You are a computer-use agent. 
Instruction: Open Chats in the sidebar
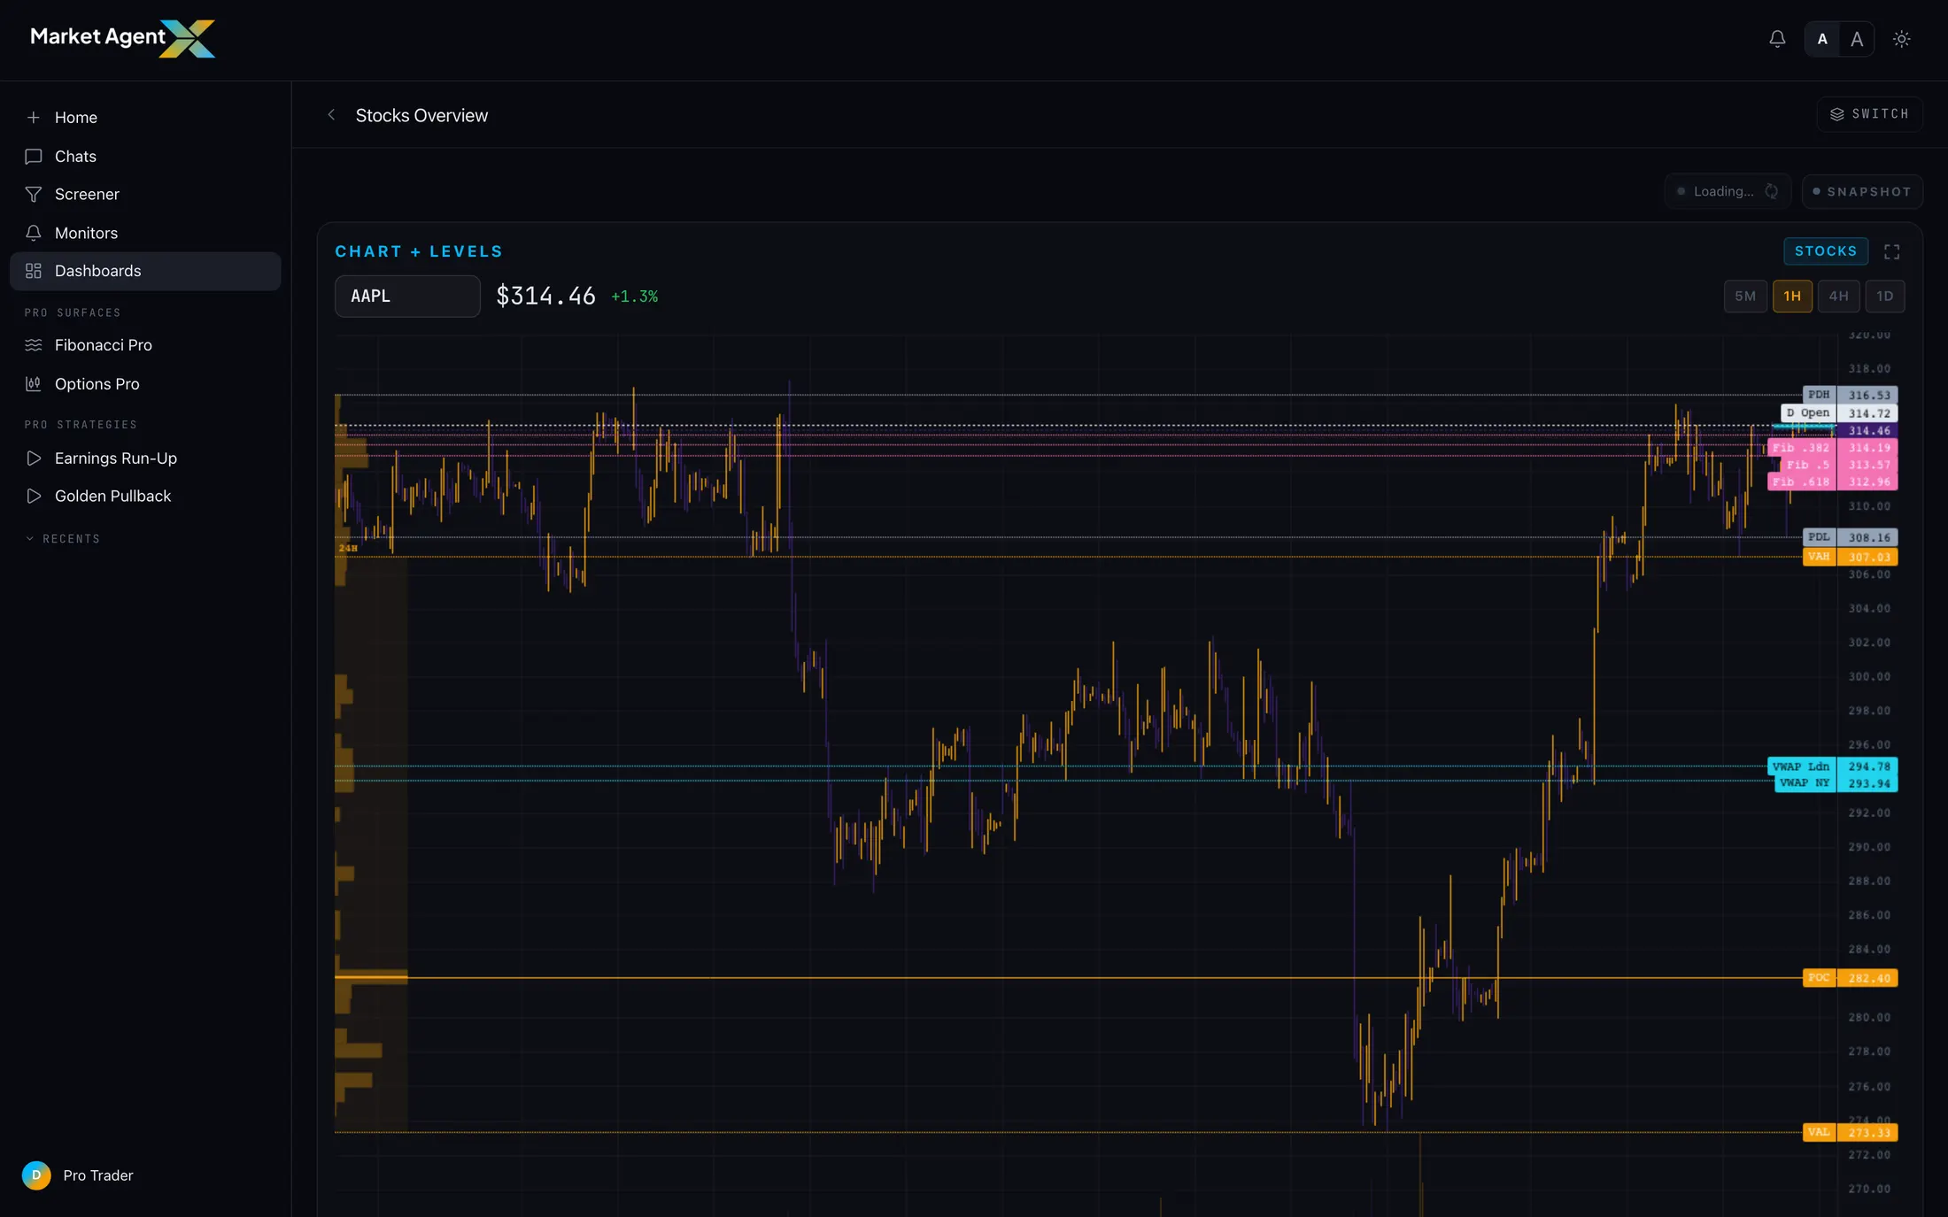145,157
